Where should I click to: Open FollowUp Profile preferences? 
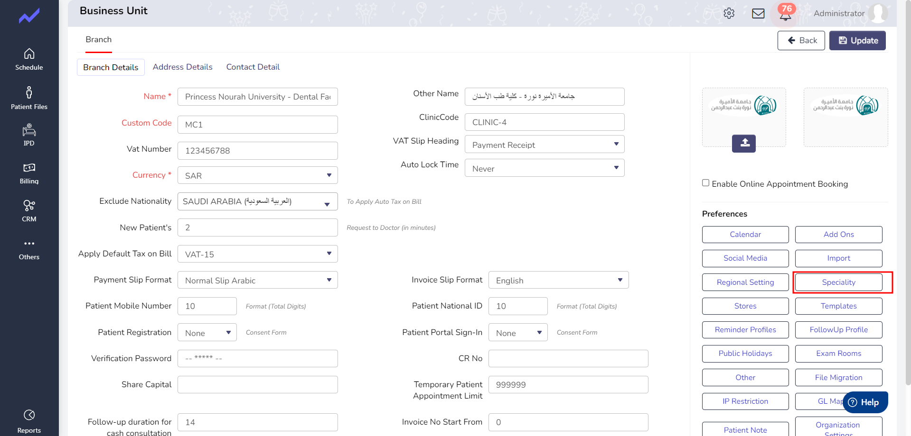[839, 330]
